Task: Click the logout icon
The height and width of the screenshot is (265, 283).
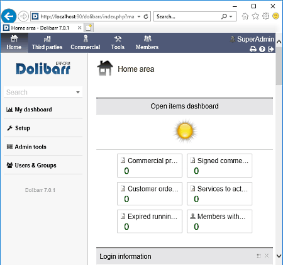Action: tap(271, 49)
